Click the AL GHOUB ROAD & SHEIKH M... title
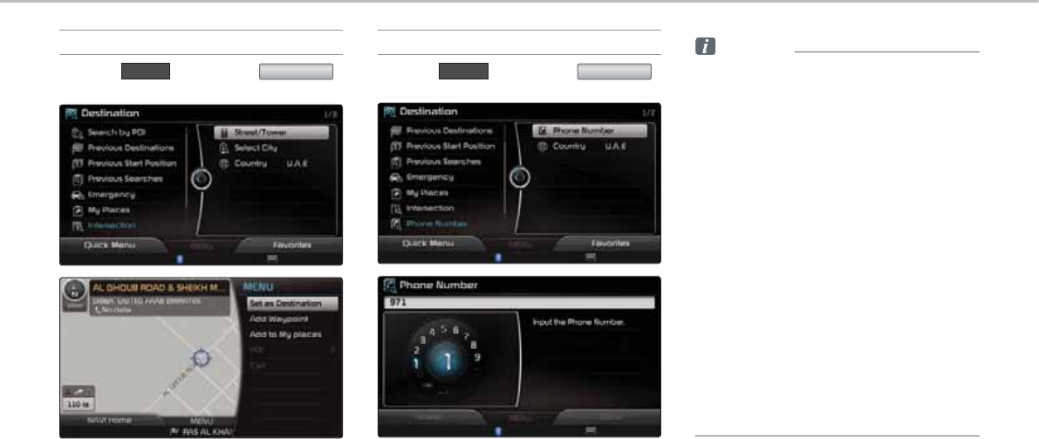 [x=159, y=289]
